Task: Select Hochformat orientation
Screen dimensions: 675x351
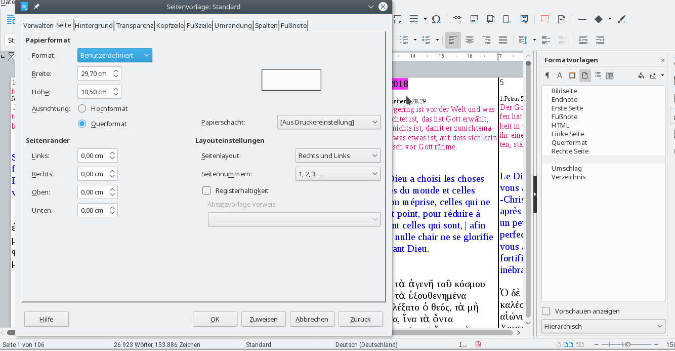Action: point(82,108)
